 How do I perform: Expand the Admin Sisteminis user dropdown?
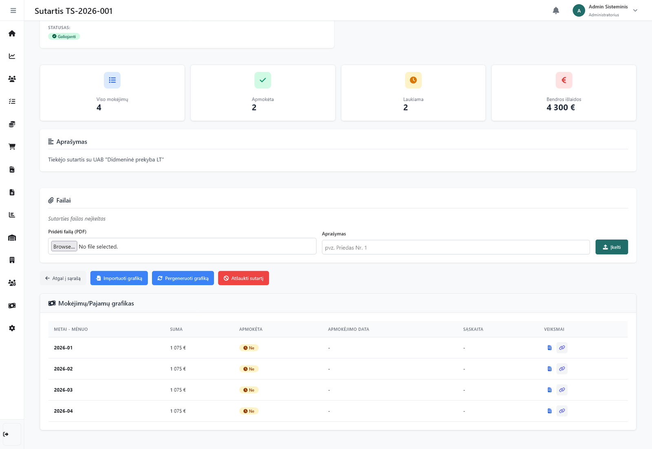tap(635, 11)
